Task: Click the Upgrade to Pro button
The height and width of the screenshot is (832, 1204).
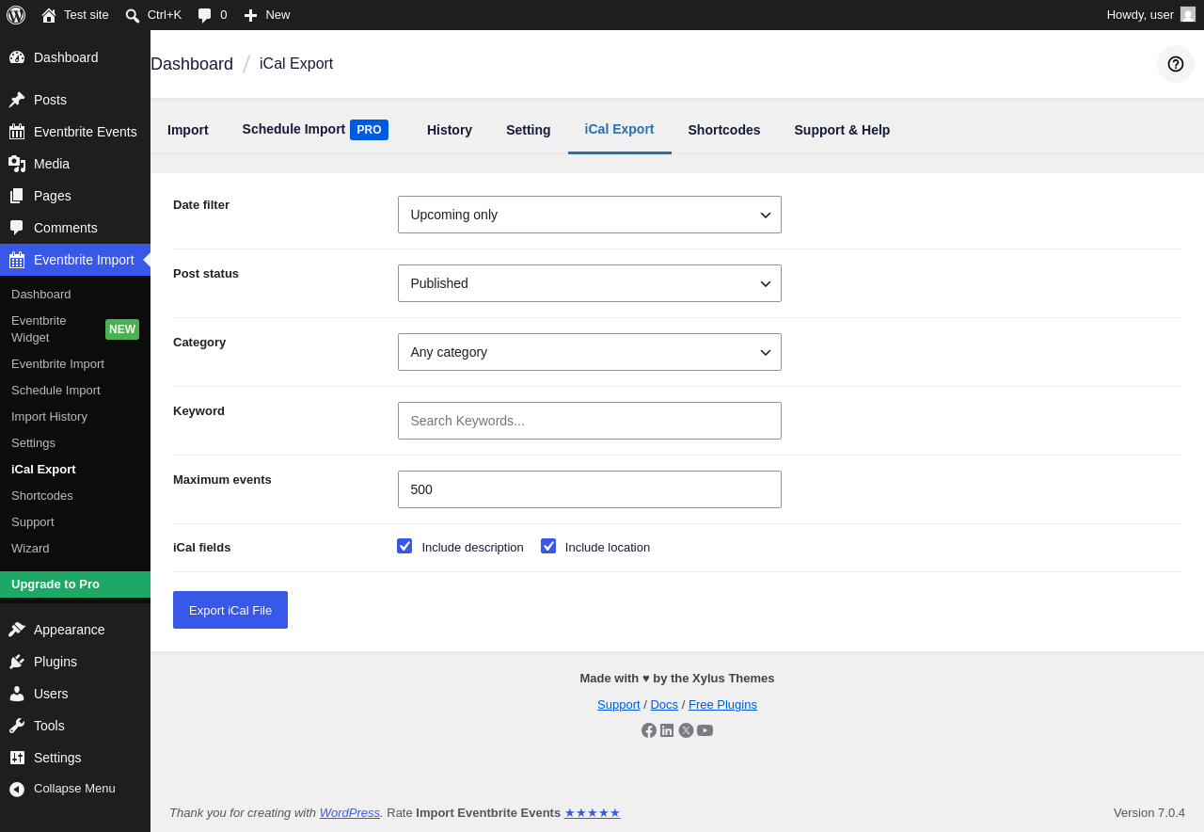Action: tap(75, 584)
